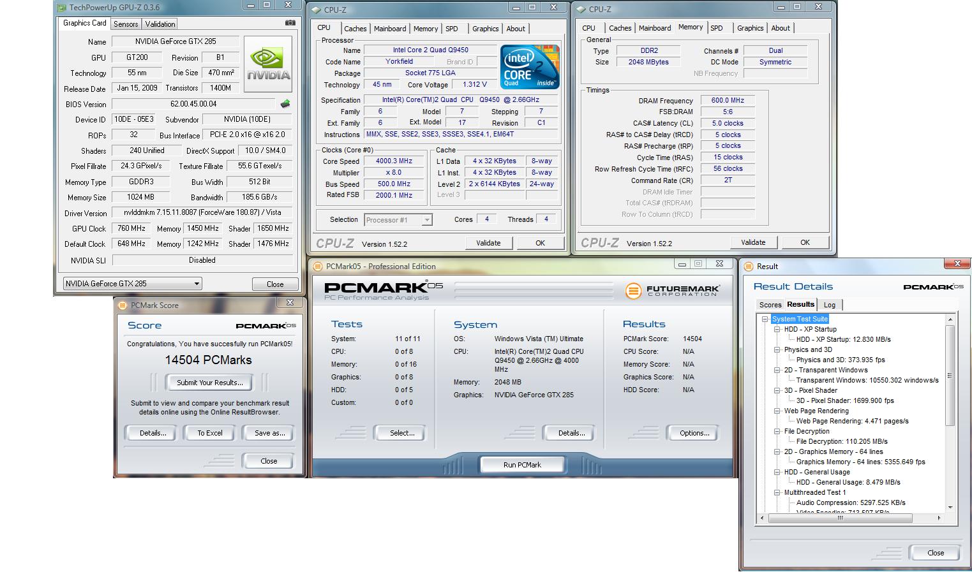Collapse the File Decryption node

tap(777, 431)
